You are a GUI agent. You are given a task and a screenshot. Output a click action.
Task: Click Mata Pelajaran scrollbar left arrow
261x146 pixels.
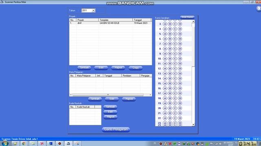pyautogui.click(x=71, y=95)
